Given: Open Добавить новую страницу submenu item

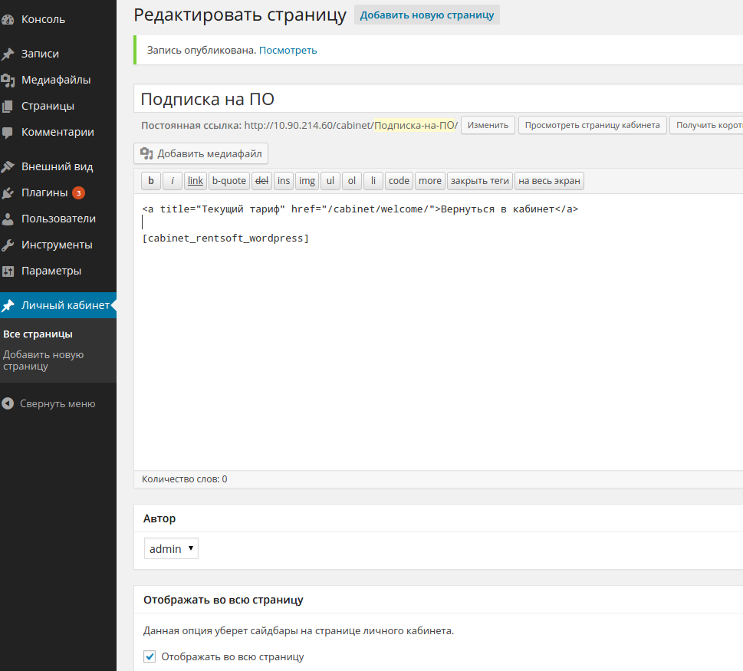Looking at the screenshot, I should pyautogui.click(x=43, y=360).
